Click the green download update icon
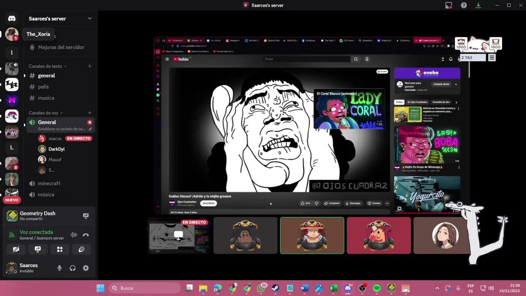This screenshot has width=526, height=296. point(478,5)
